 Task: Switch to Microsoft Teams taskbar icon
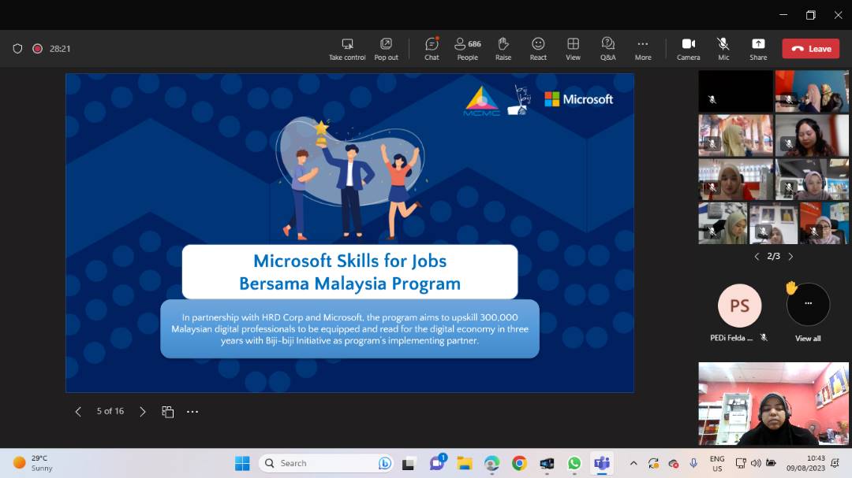coord(601,463)
